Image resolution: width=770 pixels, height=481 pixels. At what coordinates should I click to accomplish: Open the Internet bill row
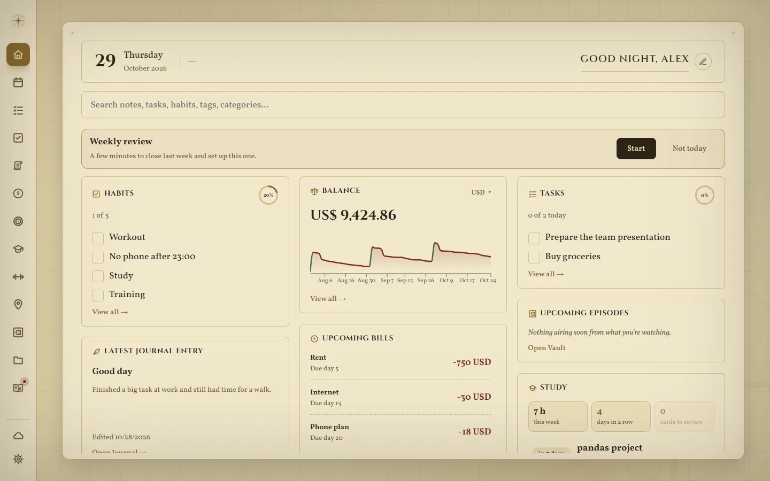[401, 397]
